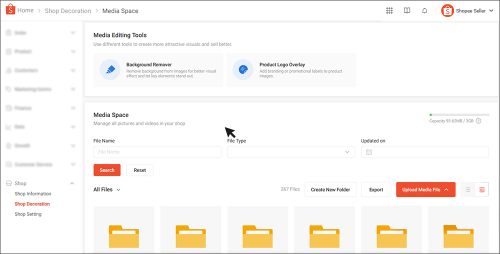Click the Shopee Seller avatar icon
500x254 pixels.
click(x=447, y=11)
